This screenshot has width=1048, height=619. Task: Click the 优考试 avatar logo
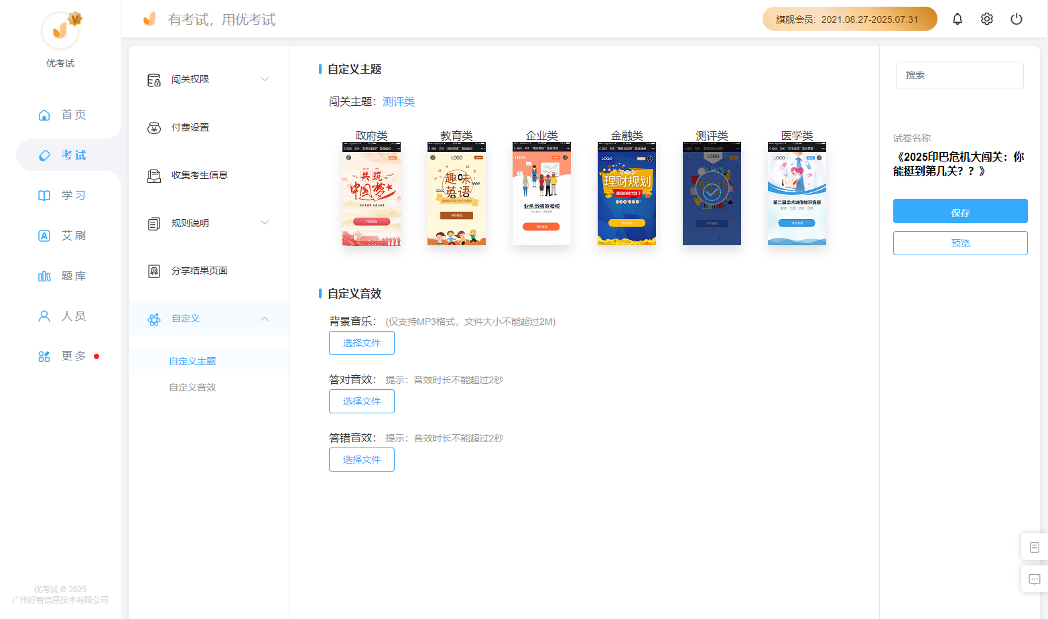click(x=60, y=30)
